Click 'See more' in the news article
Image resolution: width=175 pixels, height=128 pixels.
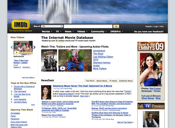84,96
